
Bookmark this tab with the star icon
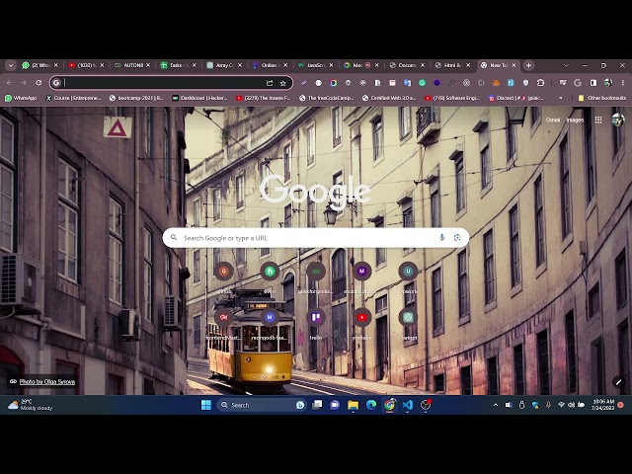click(283, 83)
